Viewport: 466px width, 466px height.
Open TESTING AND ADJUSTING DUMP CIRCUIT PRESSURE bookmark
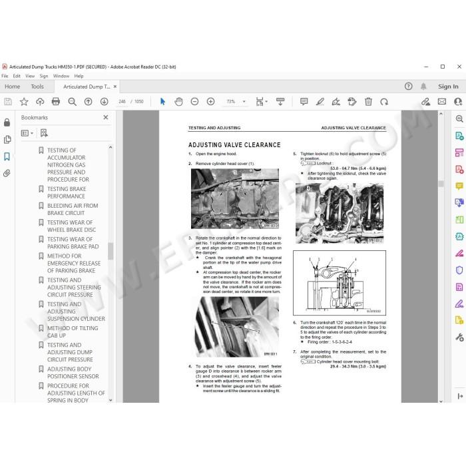[x=70, y=352]
